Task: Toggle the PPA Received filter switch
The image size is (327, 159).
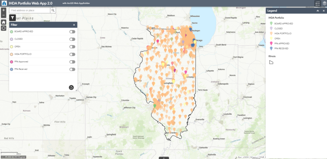Action: coord(72,69)
